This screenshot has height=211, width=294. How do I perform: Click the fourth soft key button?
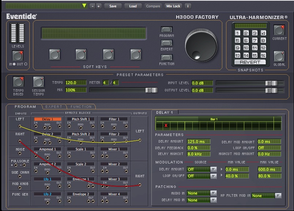click(136, 54)
